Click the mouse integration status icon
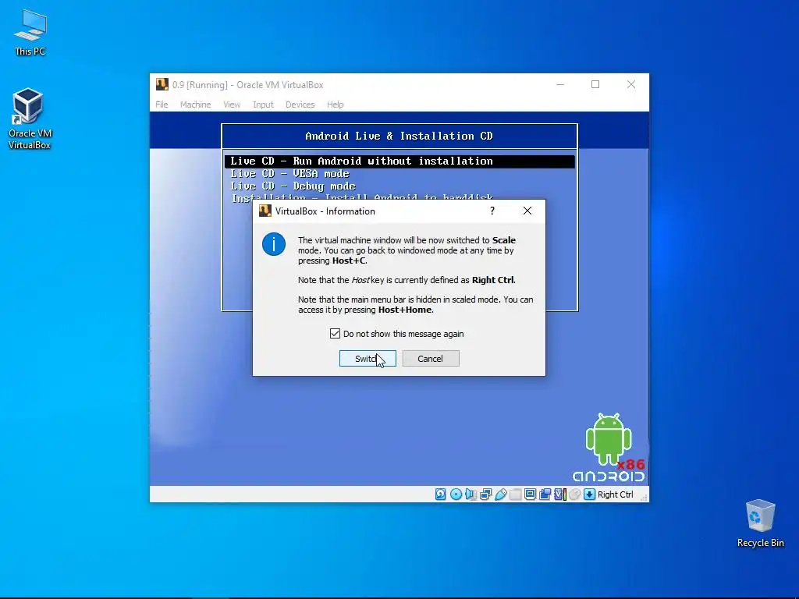Viewport: 799px width, 599px height. point(574,494)
